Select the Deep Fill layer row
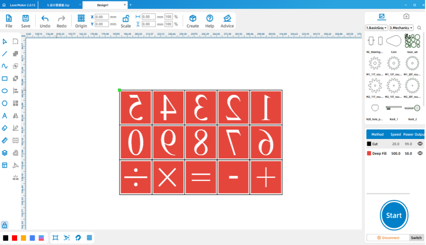This screenshot has height=245, width=426. tap(395, 153)
